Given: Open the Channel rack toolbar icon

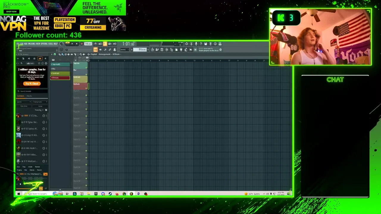Looking at the screenshot, I should (x=162, y=50).
